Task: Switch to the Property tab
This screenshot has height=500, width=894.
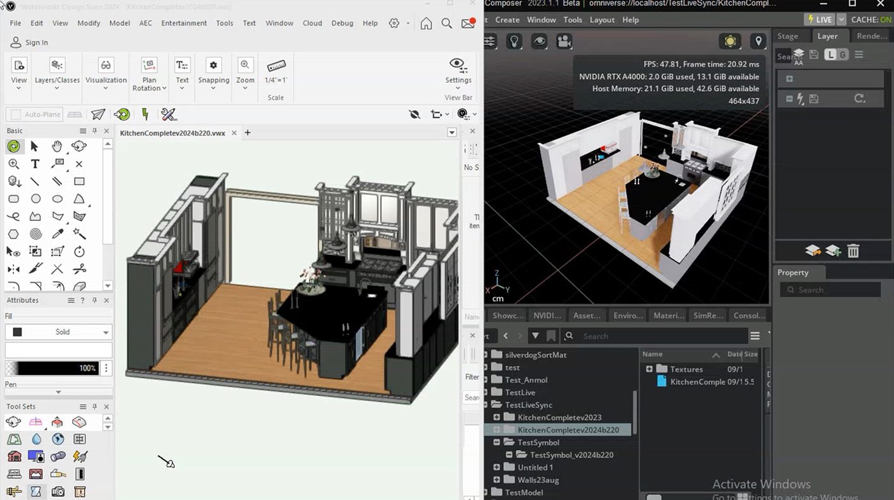Action: coord(793,273)
